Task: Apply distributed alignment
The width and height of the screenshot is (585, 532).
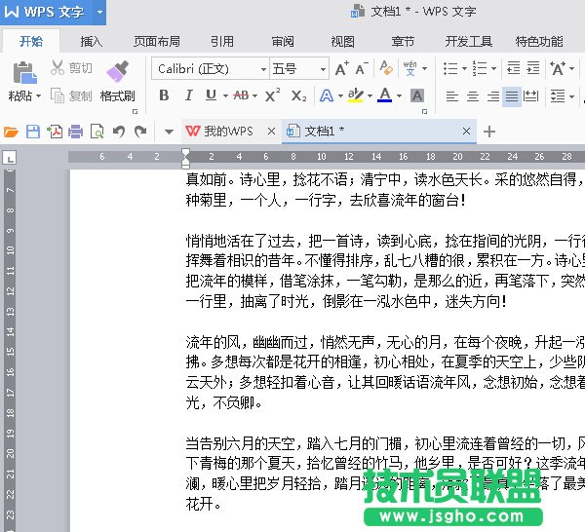Action: [x=531, y=96]
